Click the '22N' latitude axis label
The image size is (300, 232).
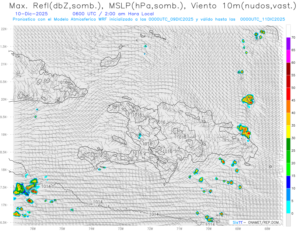(4, 29)
